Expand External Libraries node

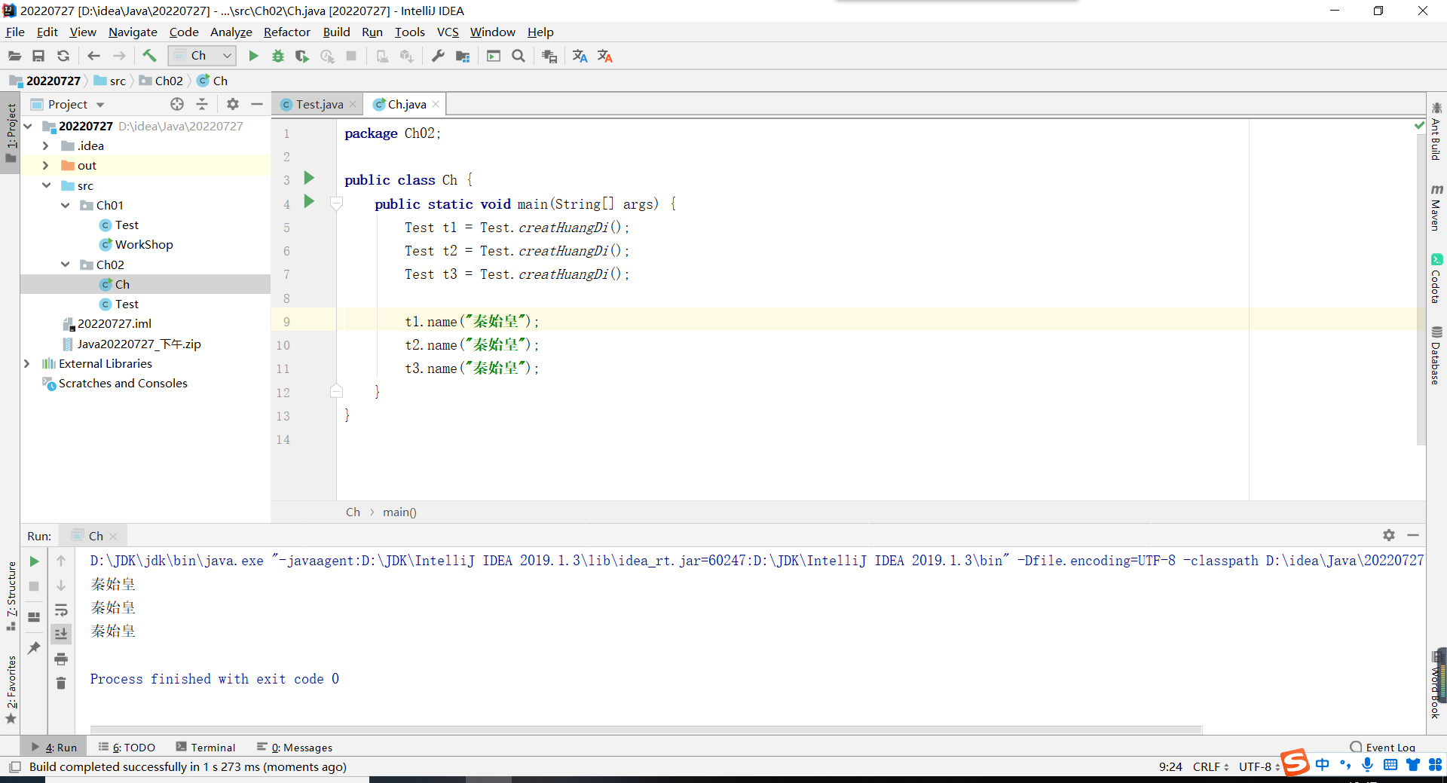27,363
